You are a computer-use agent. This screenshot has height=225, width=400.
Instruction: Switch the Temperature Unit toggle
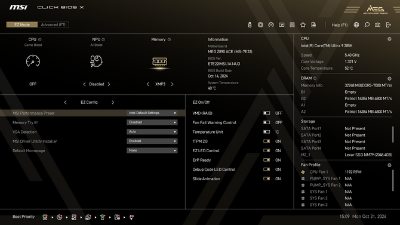click(x=267, y=132)
